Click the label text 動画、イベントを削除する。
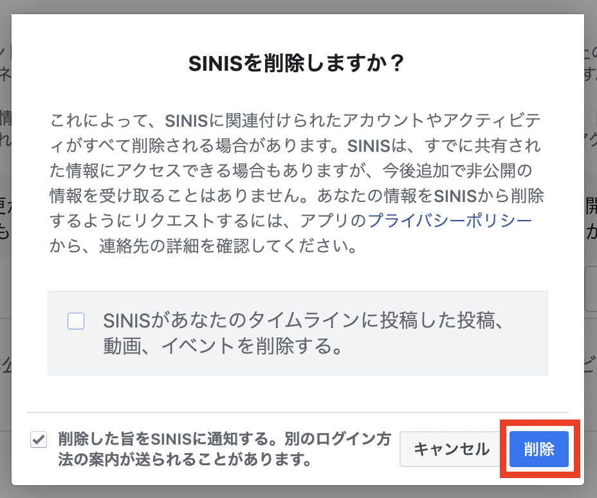 (x=222, y=347)
